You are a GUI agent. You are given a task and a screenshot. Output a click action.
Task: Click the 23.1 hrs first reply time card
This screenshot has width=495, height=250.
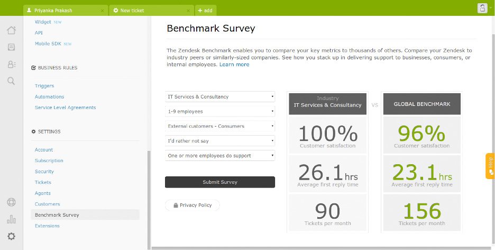click(422, 174)
